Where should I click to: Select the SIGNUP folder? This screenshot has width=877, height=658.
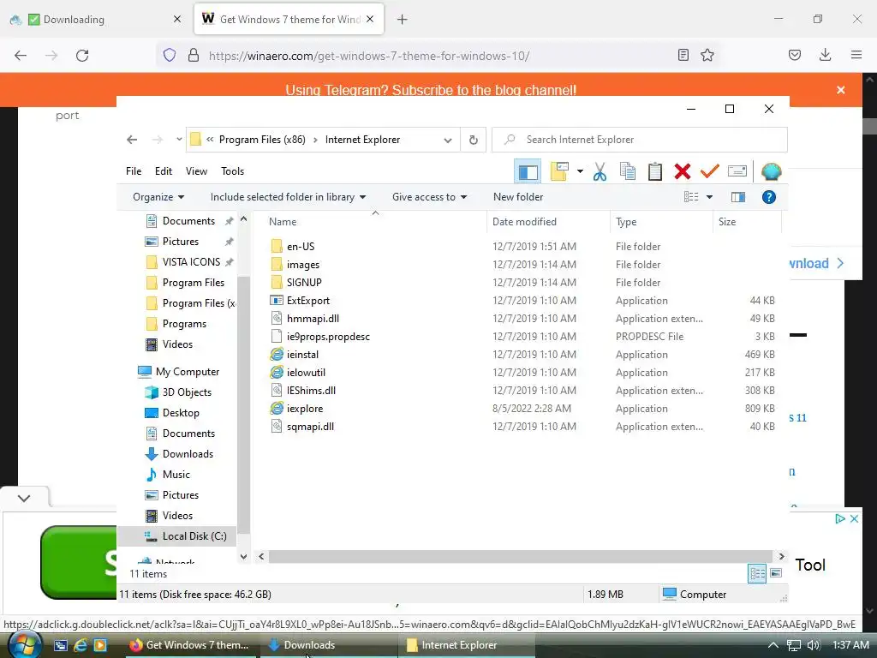point(304,283)
